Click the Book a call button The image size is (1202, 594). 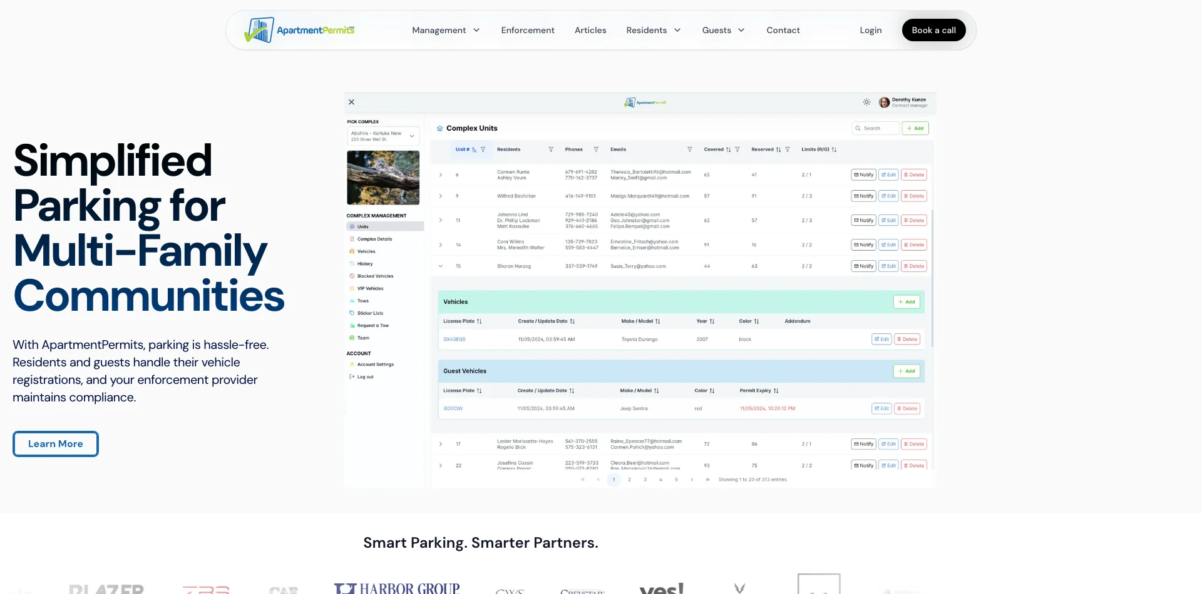pyautogui.click(x=933, y=30)
